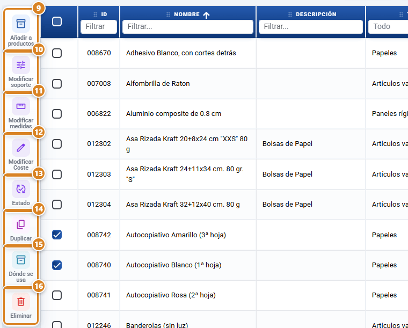Click the name Autocopiativo Blanco (1ª hoja)
This screenshot has width=408, height=328.
point(173,265)
